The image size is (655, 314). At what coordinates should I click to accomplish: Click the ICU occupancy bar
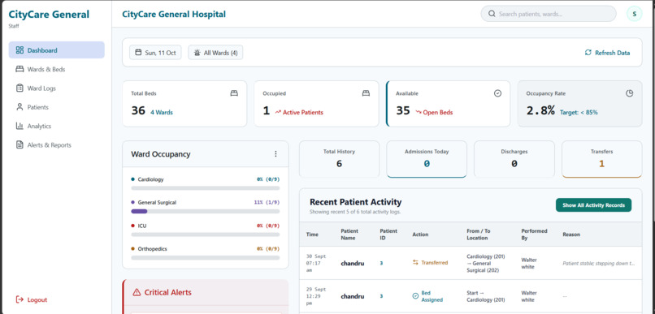[x=205, y=234]
